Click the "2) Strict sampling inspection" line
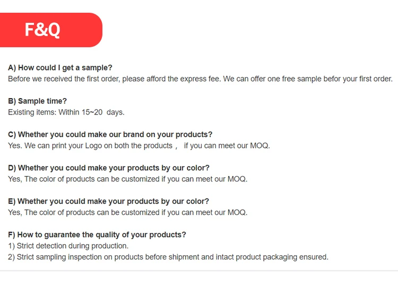Image resolution: width=398 pixels, height=286 pixels. (x=168, y=257)
